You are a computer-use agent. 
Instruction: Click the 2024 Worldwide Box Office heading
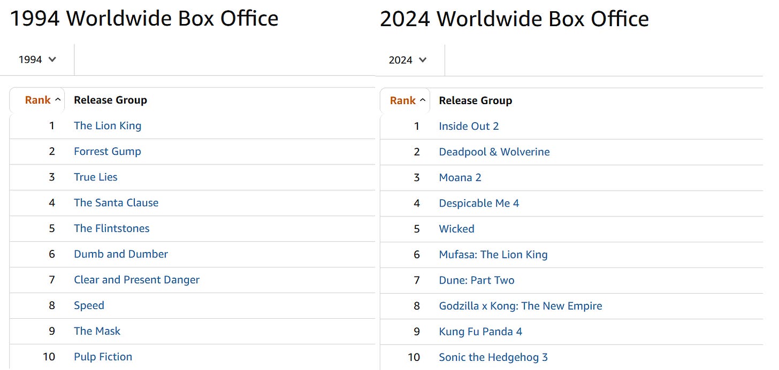click(514, 19)
